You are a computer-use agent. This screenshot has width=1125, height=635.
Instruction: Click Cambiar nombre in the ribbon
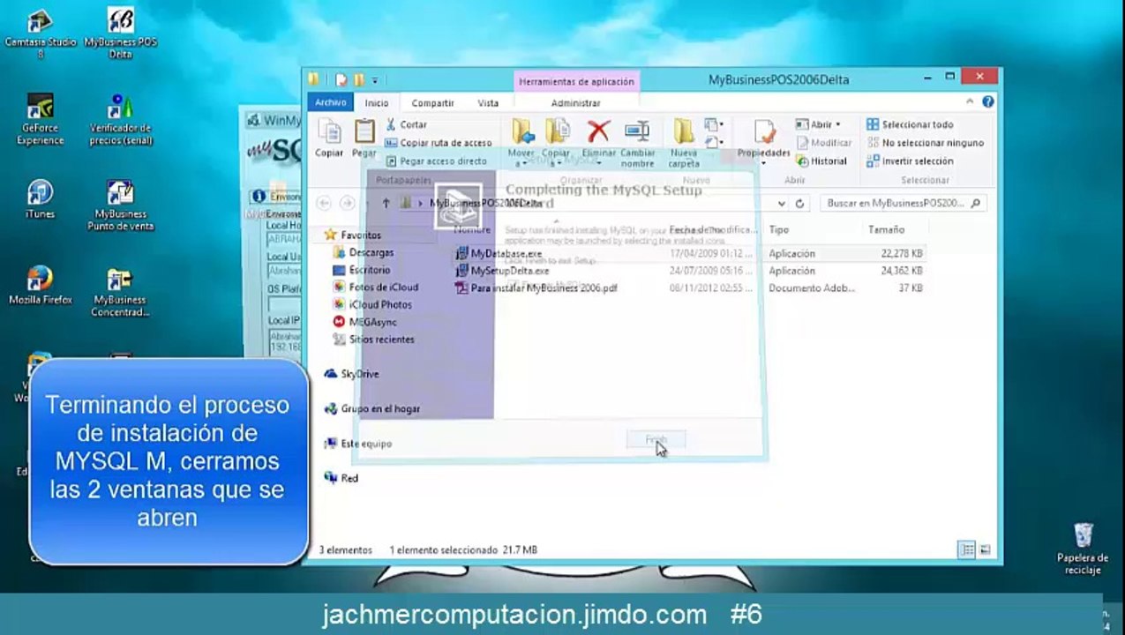(x=637, y=143)
